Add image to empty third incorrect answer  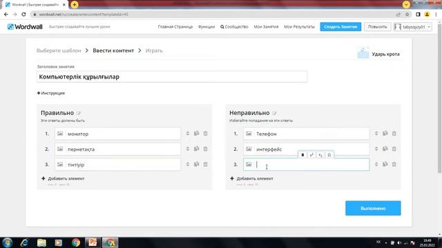(249, 165)
